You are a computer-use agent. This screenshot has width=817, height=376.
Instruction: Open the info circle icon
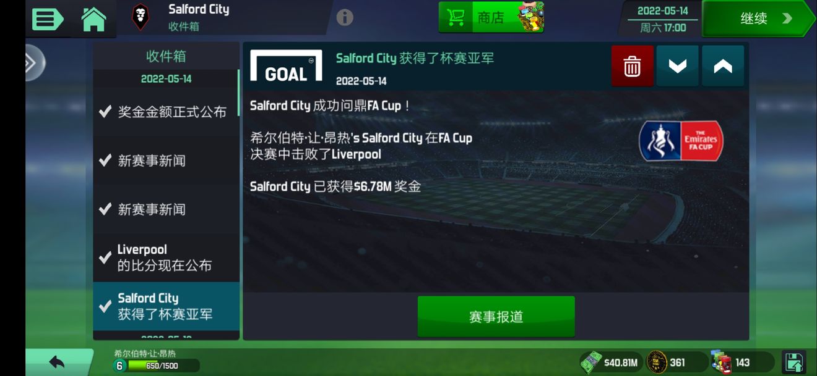pyautogui.click(x=345, y=17)
